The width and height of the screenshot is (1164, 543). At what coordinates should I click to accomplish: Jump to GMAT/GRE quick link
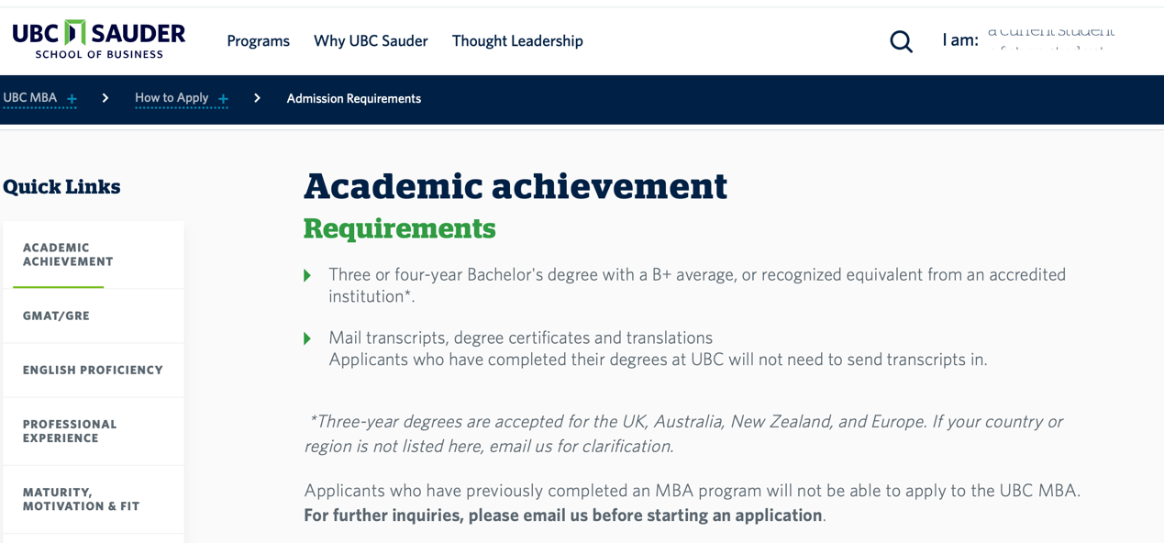pyautogui.click(x=94, y=316)
